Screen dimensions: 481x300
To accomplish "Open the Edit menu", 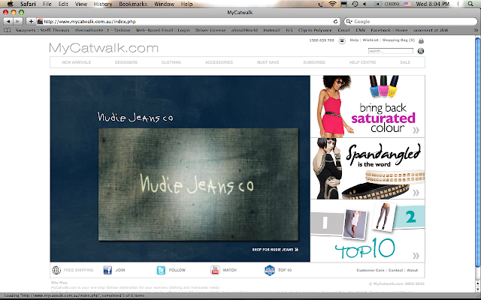I will pyautogui.click(x=63, y=4).
